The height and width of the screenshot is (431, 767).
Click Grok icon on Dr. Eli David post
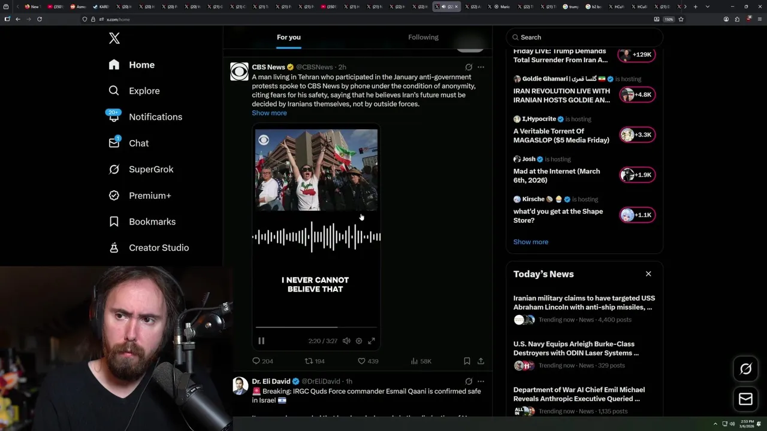469,381
